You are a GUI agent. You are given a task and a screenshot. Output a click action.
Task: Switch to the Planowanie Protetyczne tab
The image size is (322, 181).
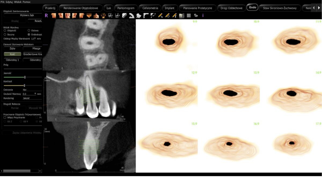tap(198, 8)
